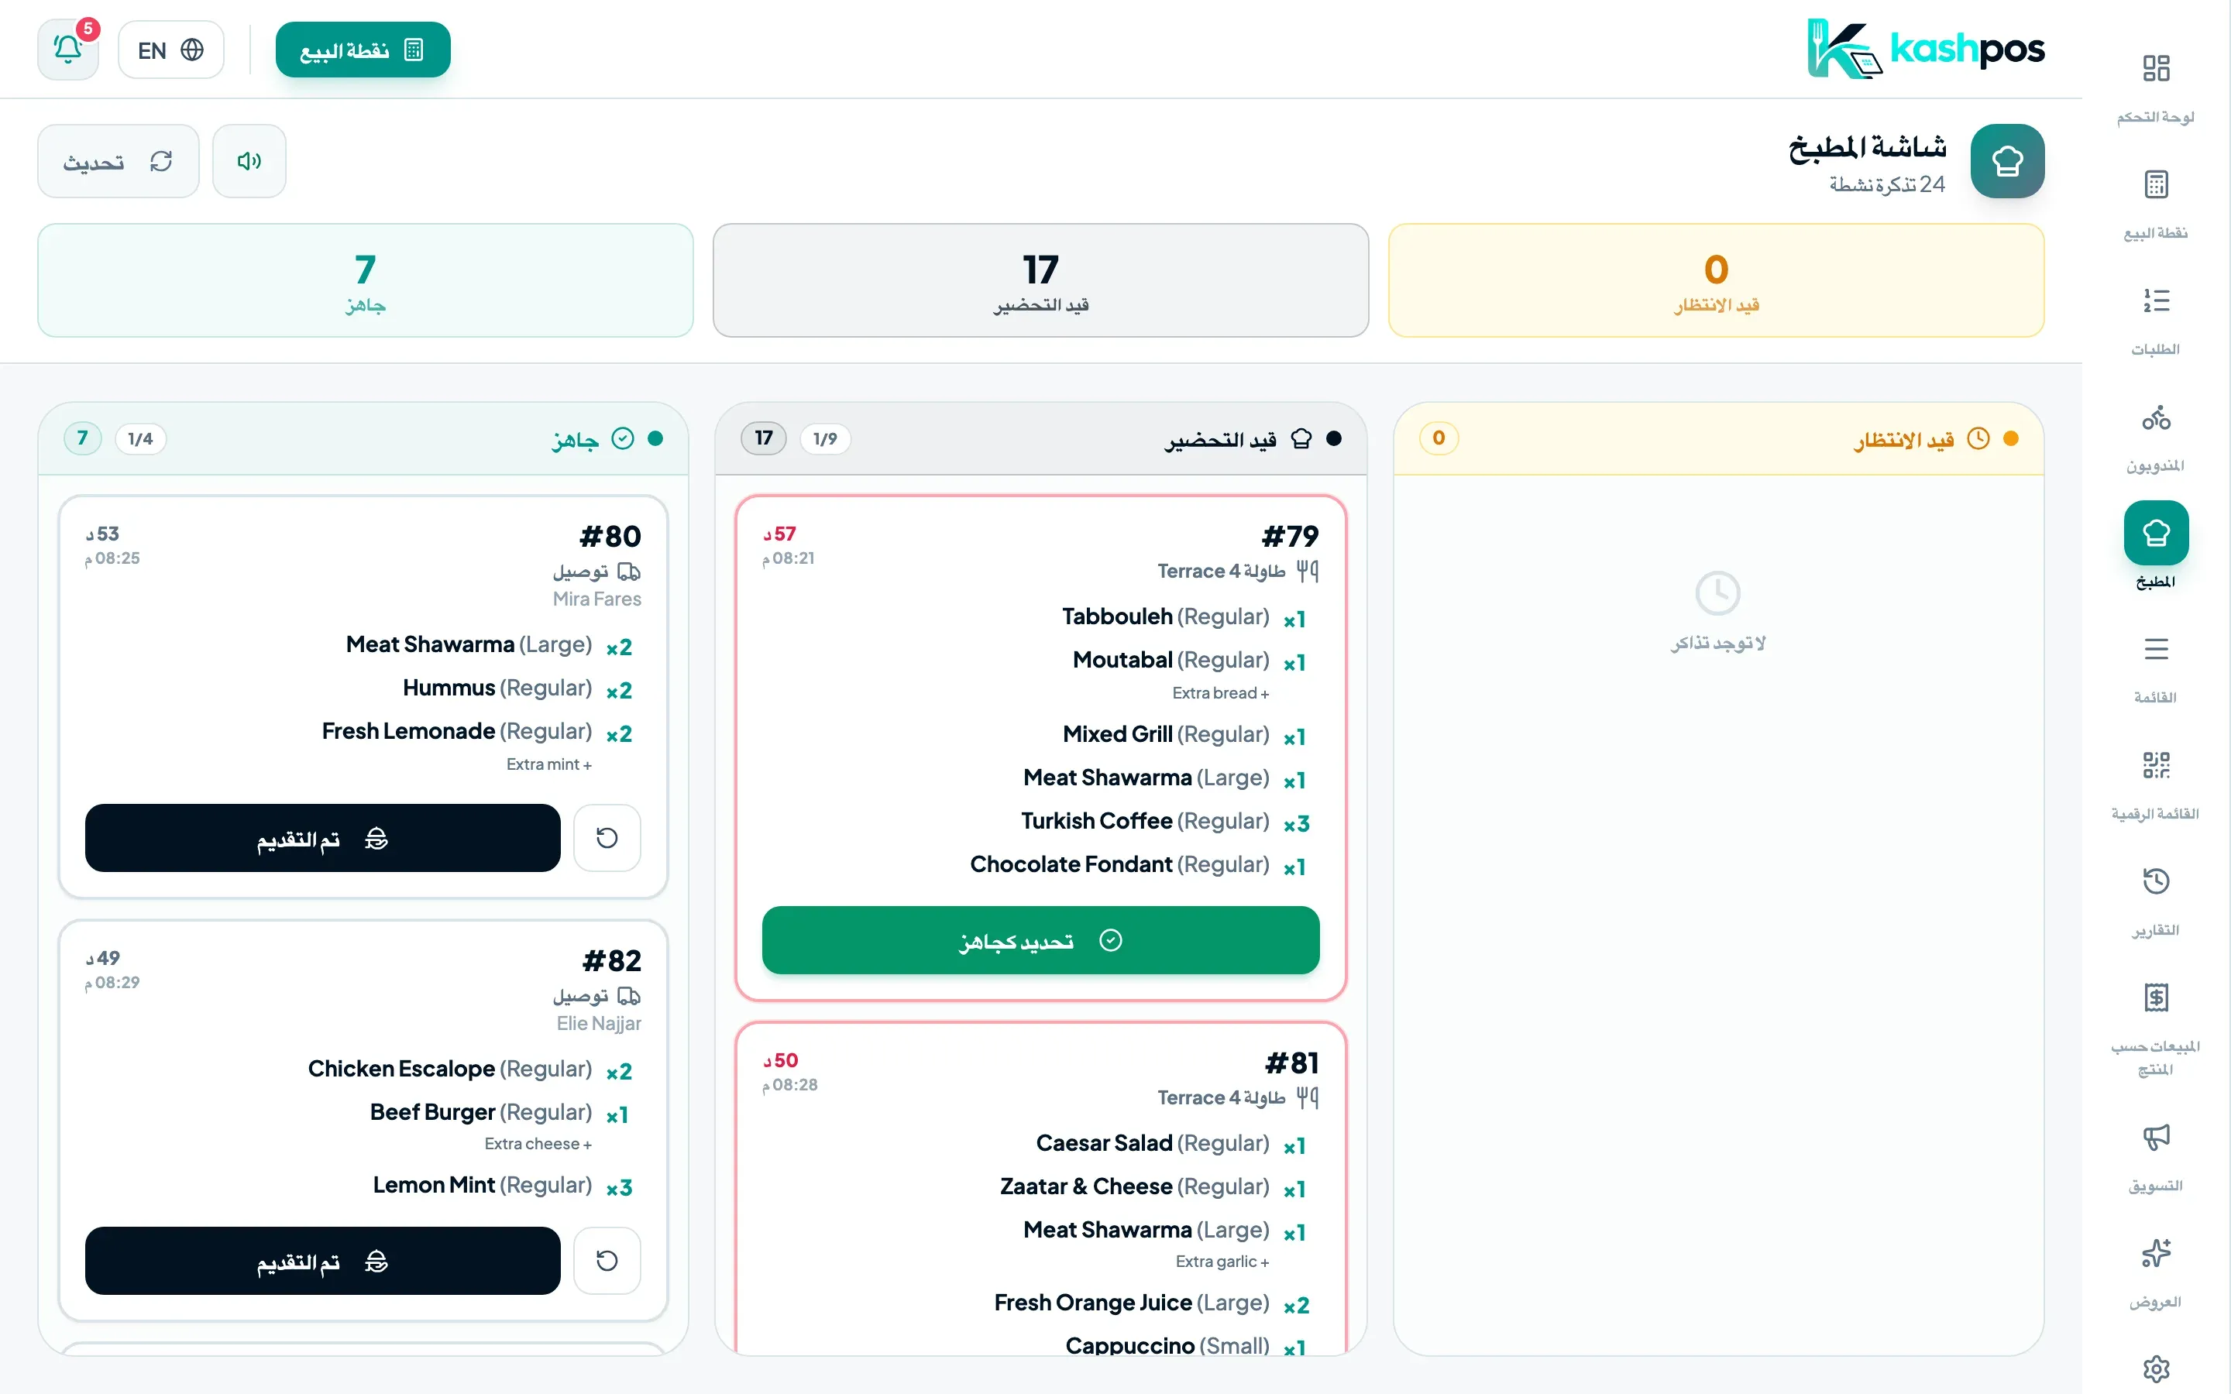This screenshot has width=2231, height=1394.
Task: Switch language to EN
Action: 170,50
